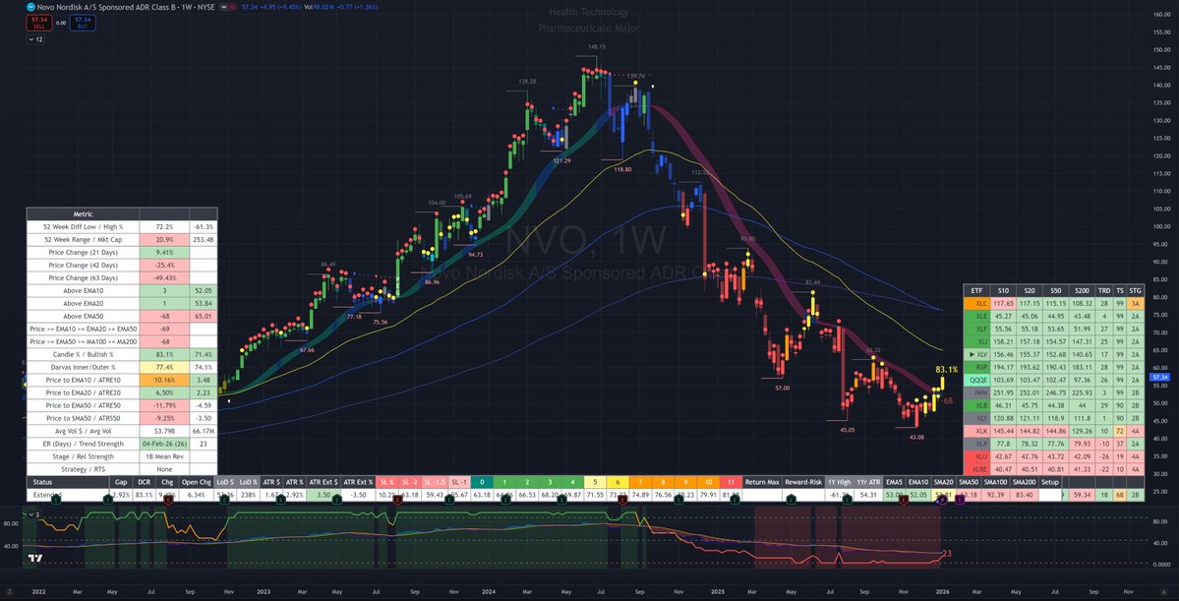Click the Metric table header
Screen dimensions: 1179x601
pyautogui.click(x=83, y=213)
